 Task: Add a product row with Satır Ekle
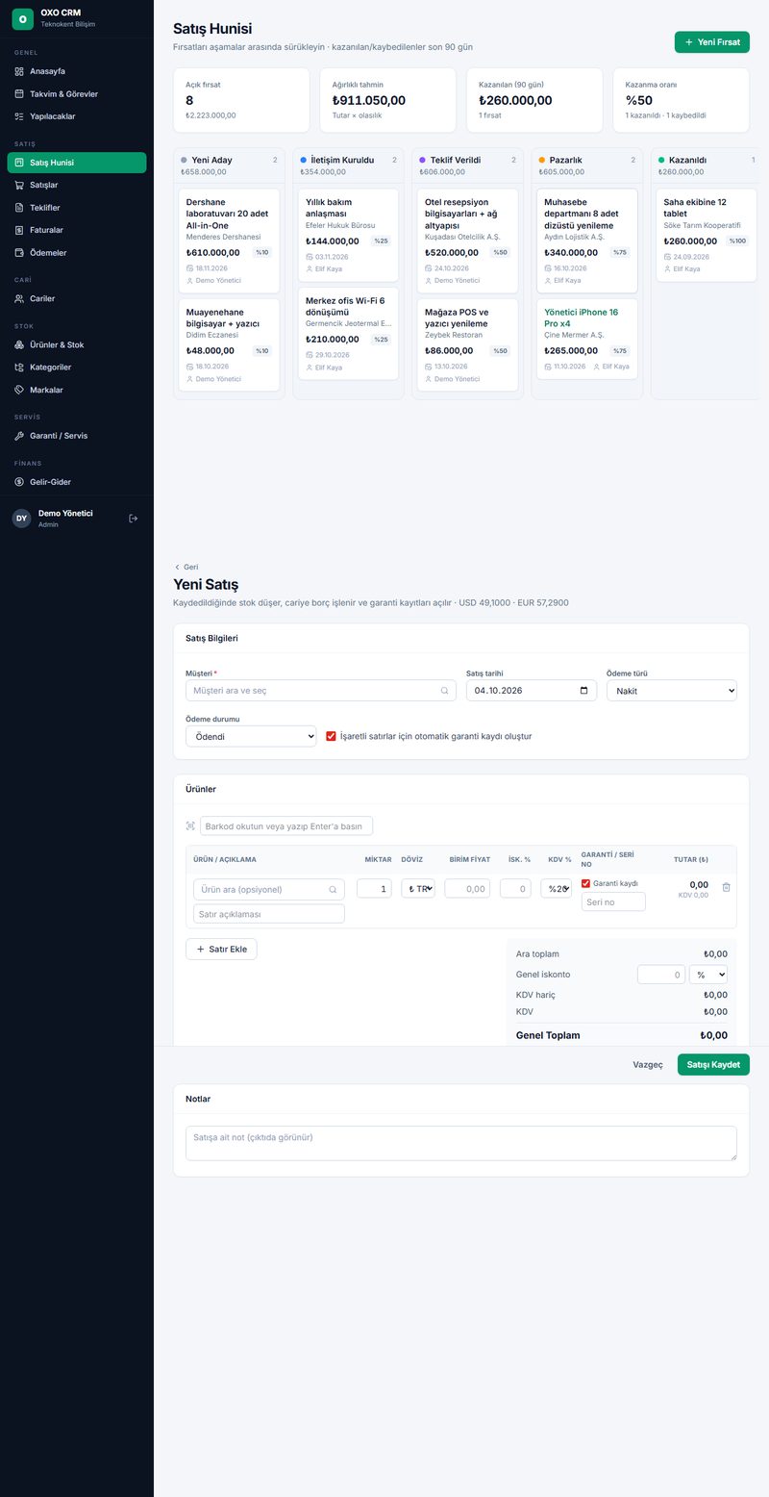click(x=221, y=950)
